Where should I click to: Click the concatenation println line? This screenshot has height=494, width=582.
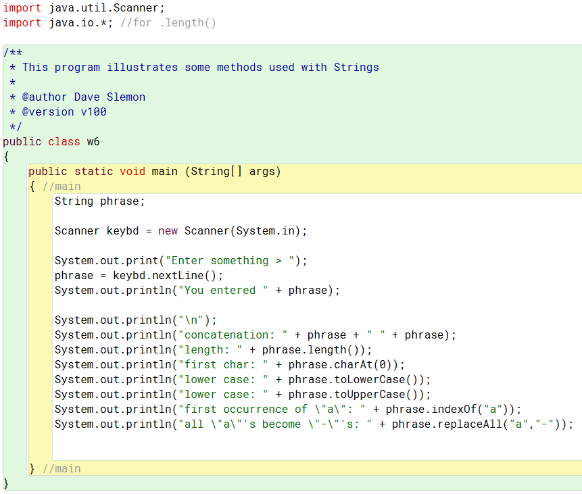pos(256,335)
